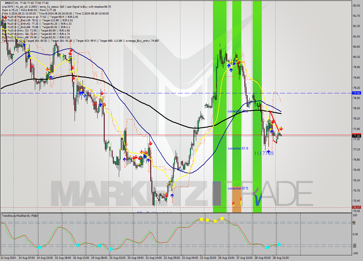Viewport: 363px width, 261px height.
Task: Click the 'average_Buy_entry: 74.687' value
Action: click(142, 41)
